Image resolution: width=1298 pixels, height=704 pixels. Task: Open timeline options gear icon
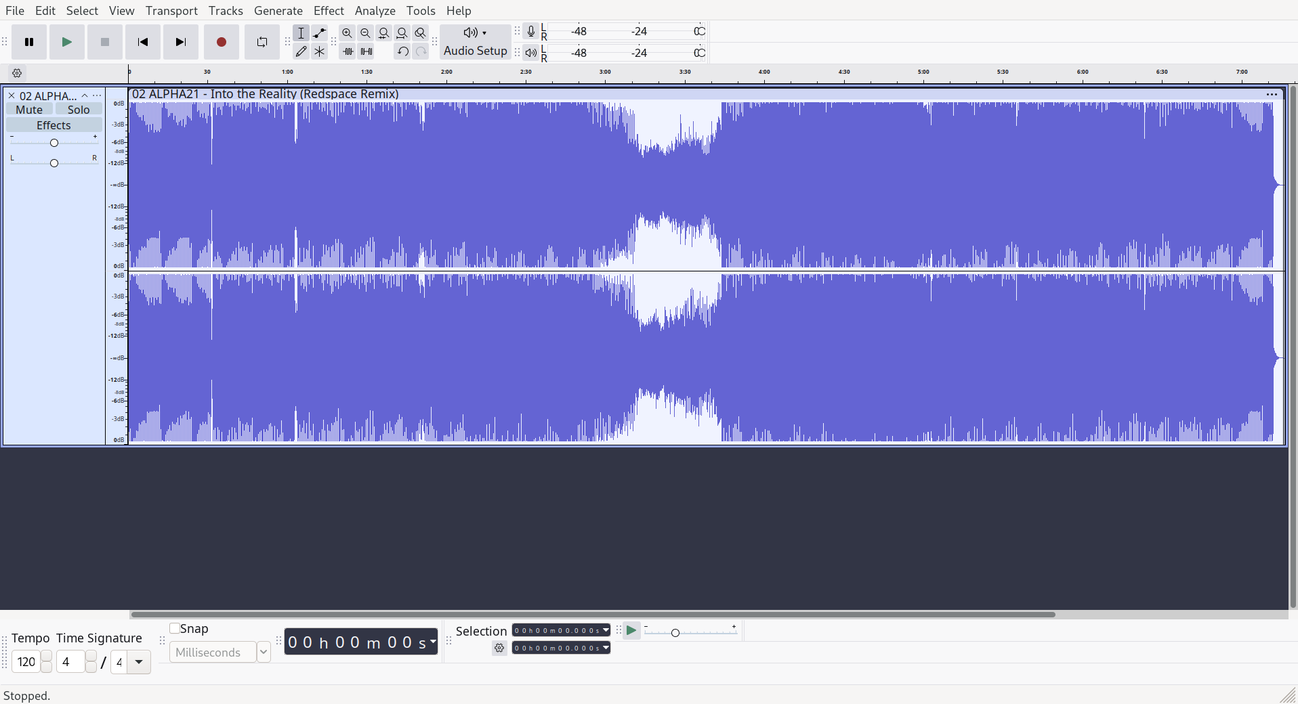17,73
